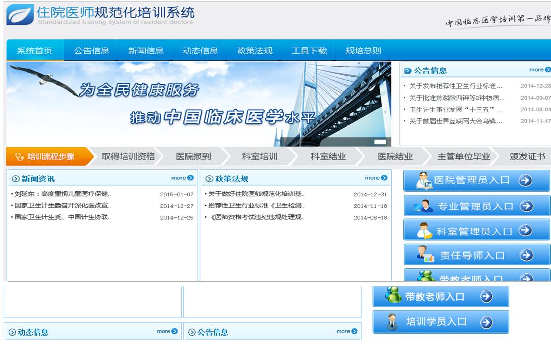Expand more in 政策法规 panel
The image size is (551, 346).
coord(375,178)
